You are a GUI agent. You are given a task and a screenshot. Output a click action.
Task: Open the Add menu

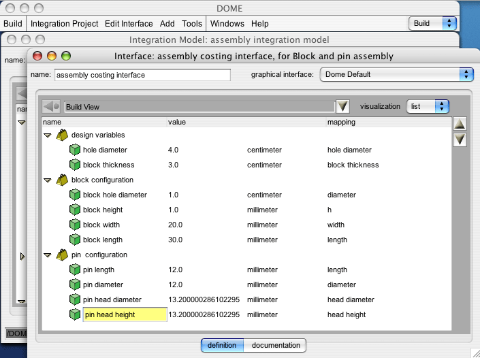coord(167,24)
